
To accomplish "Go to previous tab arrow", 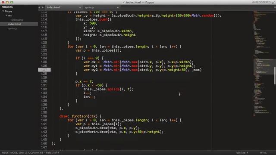I will 39,7.
